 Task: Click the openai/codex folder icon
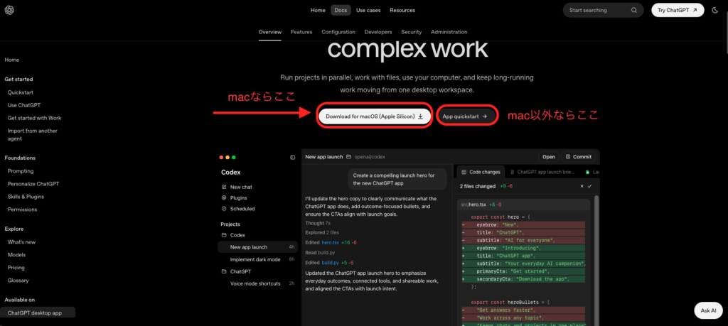tap(348, 157)
